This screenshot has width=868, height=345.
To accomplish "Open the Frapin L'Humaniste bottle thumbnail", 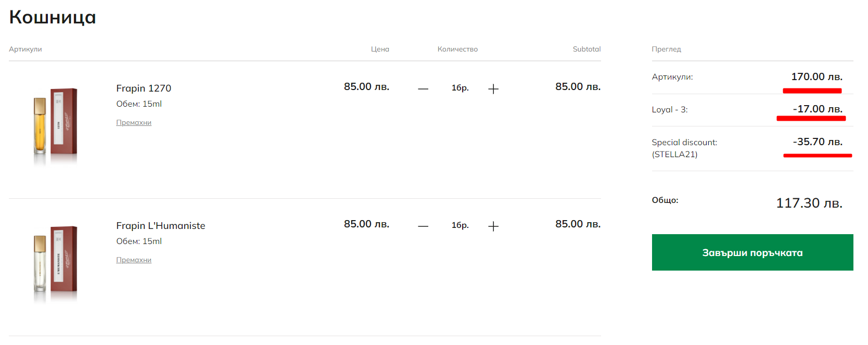I will point(55,263).
